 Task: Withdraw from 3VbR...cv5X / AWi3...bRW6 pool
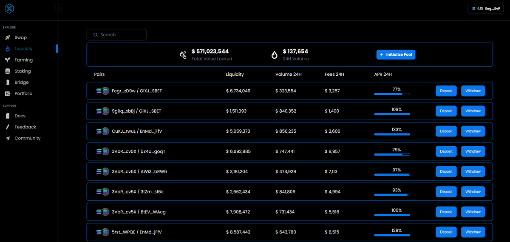pyautogui.click(x=473, y=171)
